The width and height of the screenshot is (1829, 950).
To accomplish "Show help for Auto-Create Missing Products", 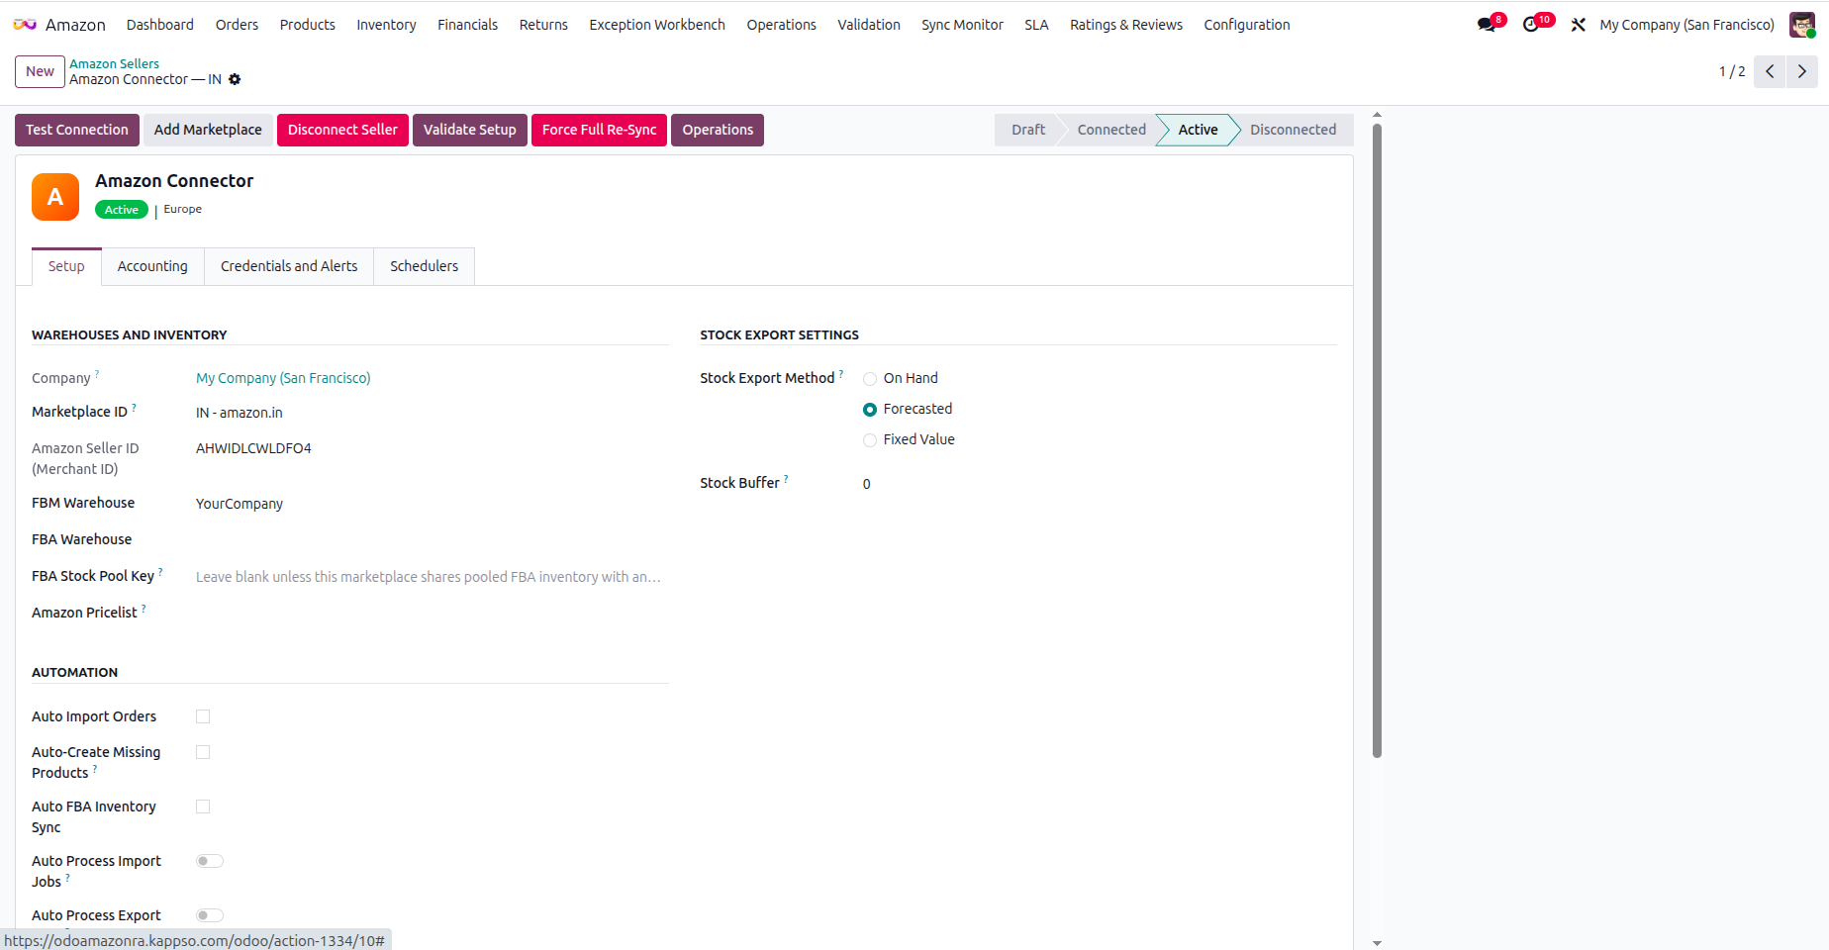I will click(x=95, y=769).
